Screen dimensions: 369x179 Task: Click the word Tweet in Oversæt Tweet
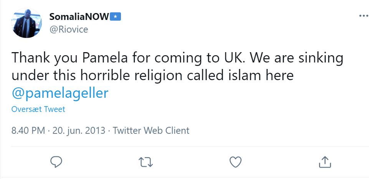(x=55, y=109)
